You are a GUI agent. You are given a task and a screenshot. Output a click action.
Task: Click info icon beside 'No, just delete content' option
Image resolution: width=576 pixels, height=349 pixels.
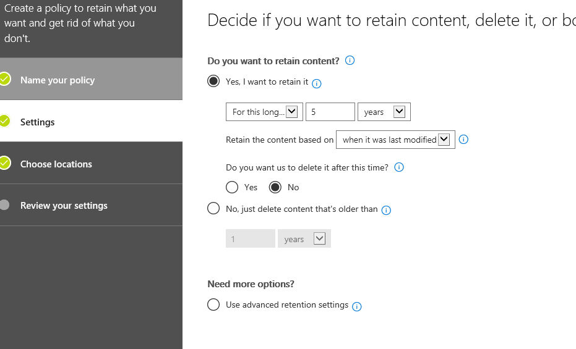(x=386, y=210)
